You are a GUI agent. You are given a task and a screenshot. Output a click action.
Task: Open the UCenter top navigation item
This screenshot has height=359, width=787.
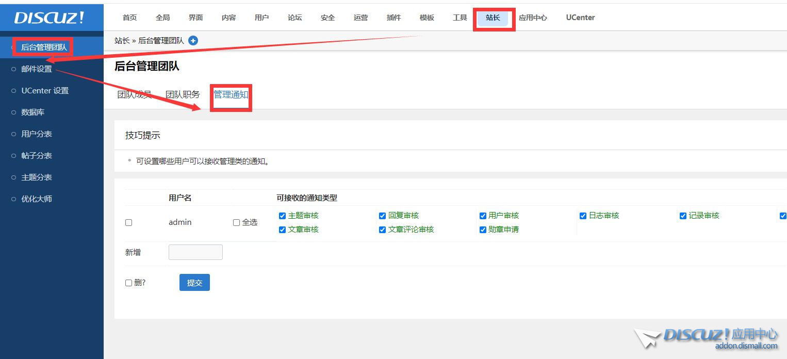[x=580, y=18]
